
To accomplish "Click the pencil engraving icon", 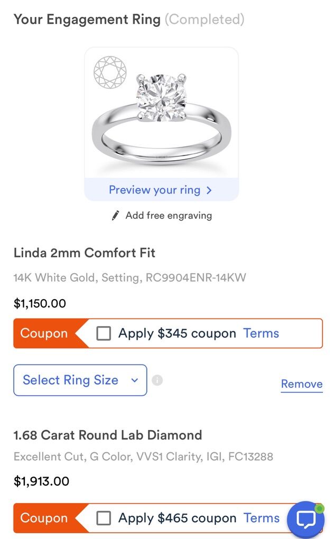I will [116, 216].
